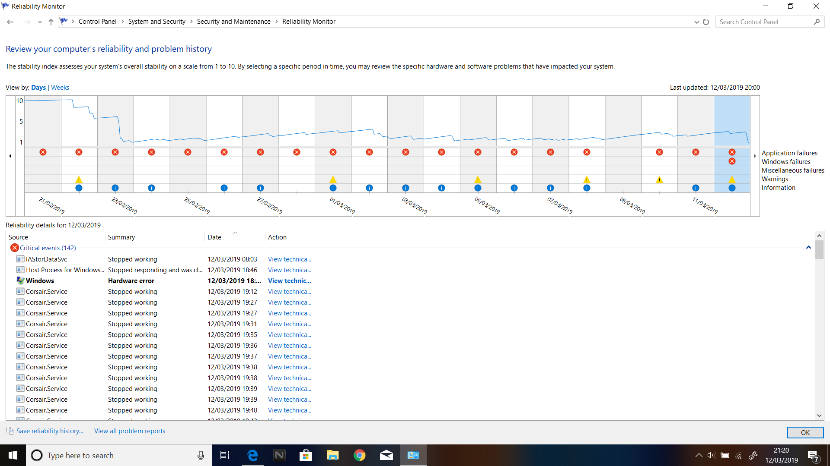
Task: Click the Windows flag icon in Hardware error row
Action: pyautogui.click(x=20, y=280)
